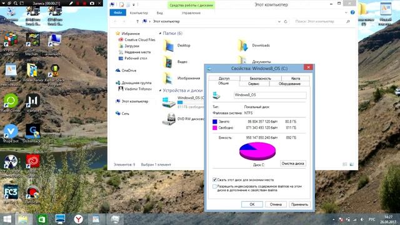Switch to Безопасность tab in properties
400x225 pixels.
(x=261, y=78)
